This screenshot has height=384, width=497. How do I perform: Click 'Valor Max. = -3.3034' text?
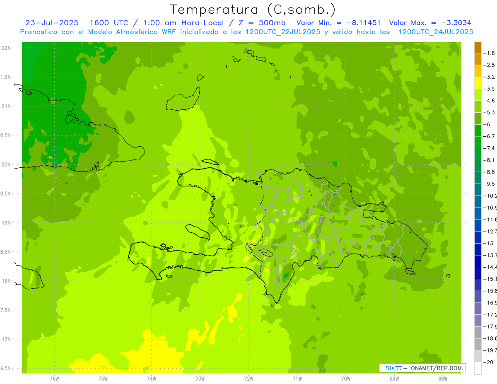click(430, 23)
